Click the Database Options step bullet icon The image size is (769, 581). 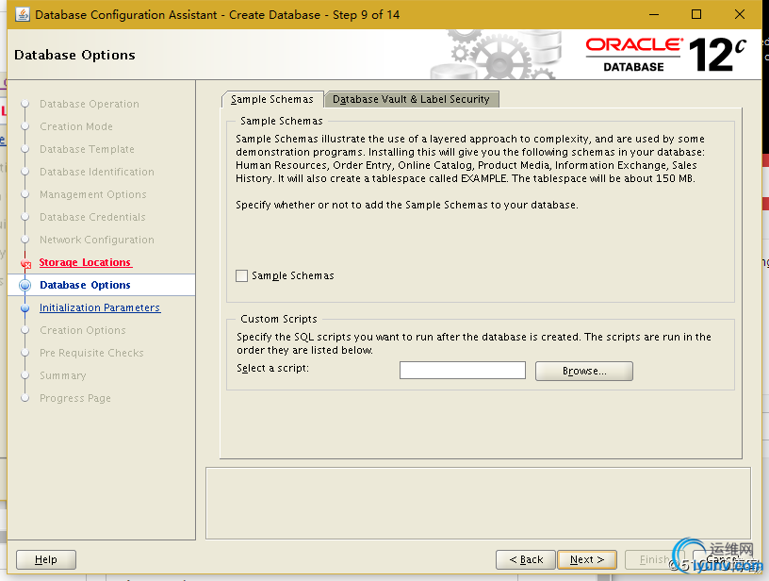[25, 285]
